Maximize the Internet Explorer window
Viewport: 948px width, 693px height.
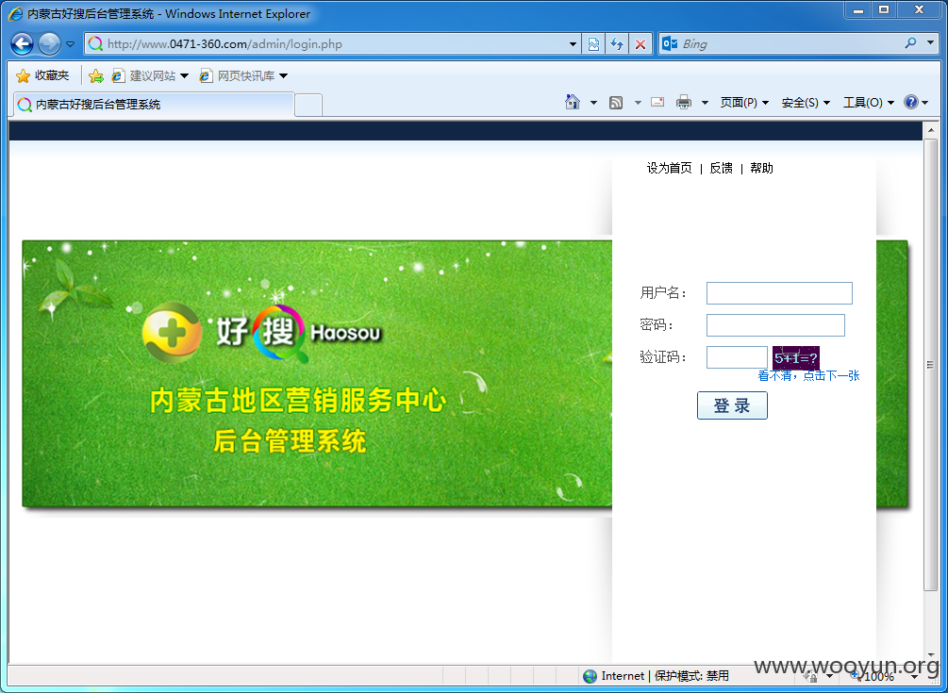(884, 9)
